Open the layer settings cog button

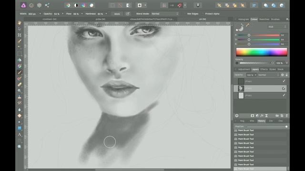pos(283,75)
